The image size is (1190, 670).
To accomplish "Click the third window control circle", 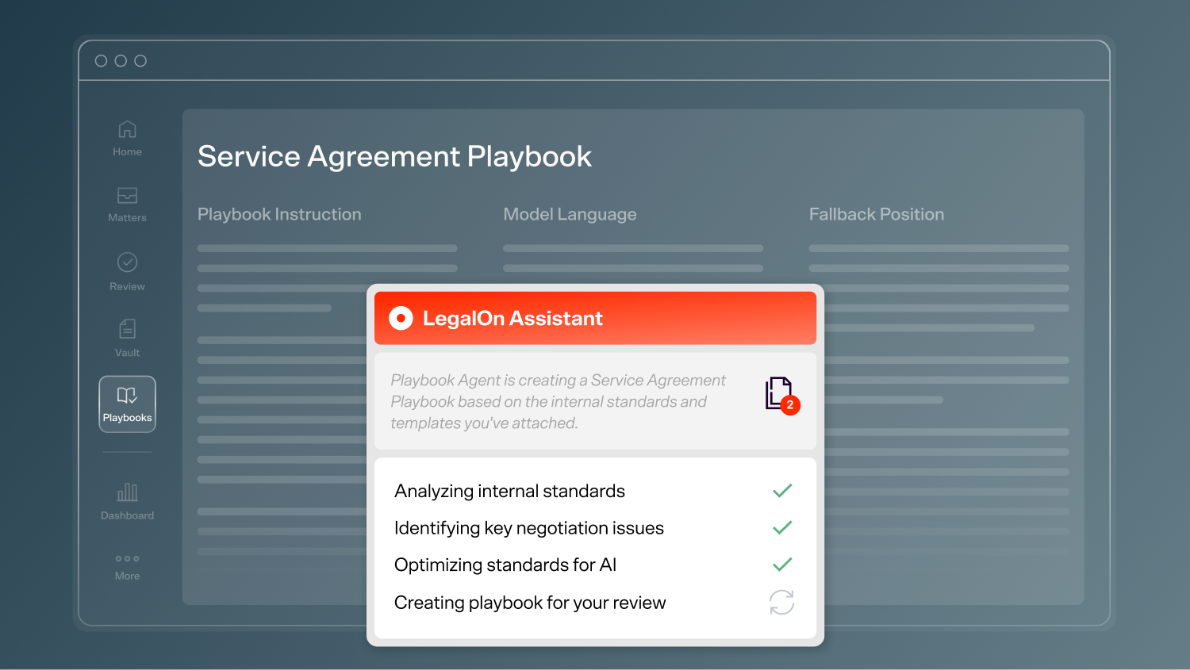I will (x=140, y=61).
